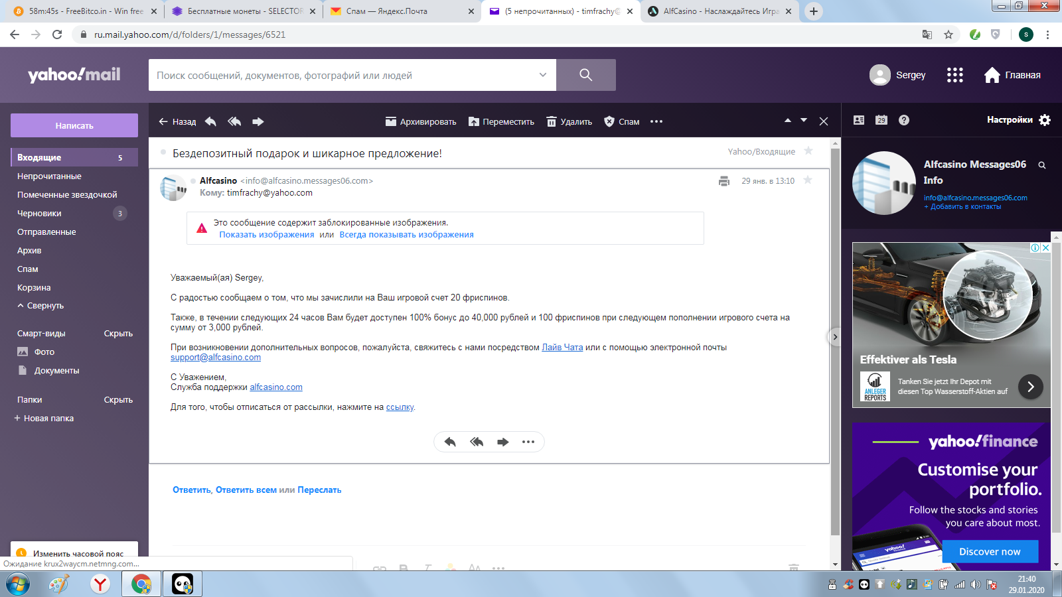Toggle unread dot before subject line

pos(163,153)
